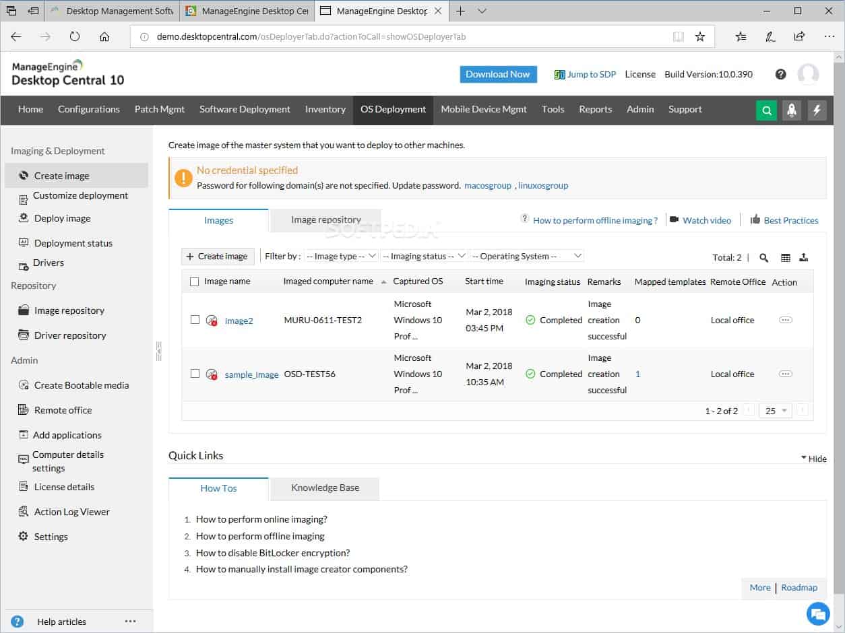The height and width of the screenshot is (633, 845).
Task: Switch to the Image repository tab
Action: tap(325, 220)
